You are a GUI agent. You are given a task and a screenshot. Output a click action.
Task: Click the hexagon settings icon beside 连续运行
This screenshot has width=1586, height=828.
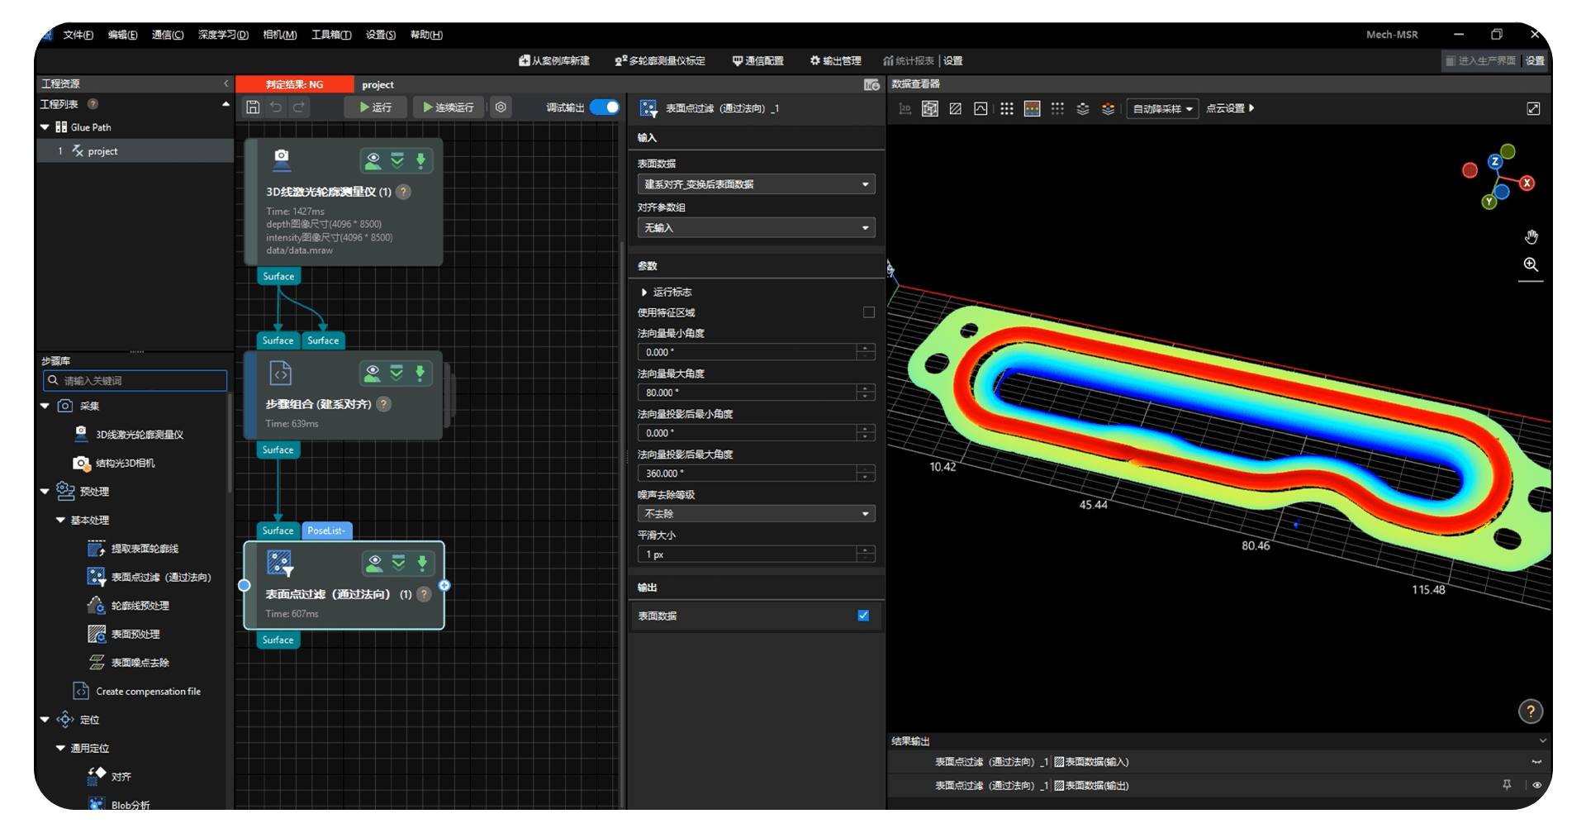click(x=501, y=107)
